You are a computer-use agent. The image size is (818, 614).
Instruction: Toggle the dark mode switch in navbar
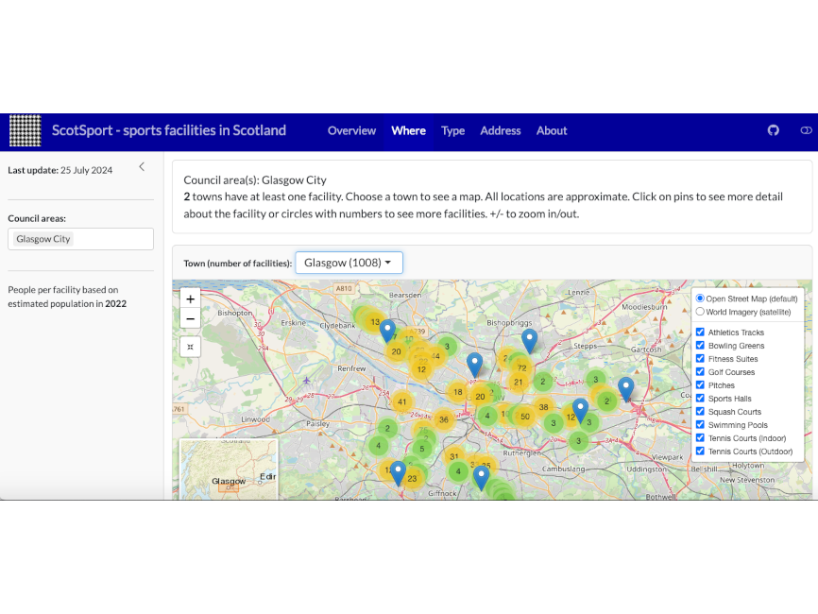pyautogui.click(x=806, y=130)
